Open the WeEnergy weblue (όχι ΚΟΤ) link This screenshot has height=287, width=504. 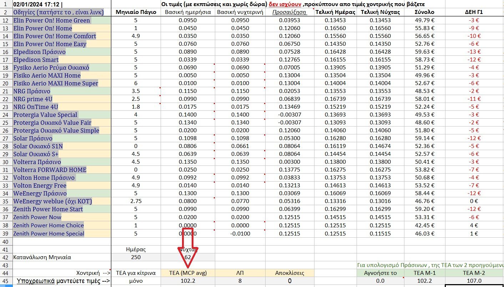pyautogui.click(x=52, y=201)
